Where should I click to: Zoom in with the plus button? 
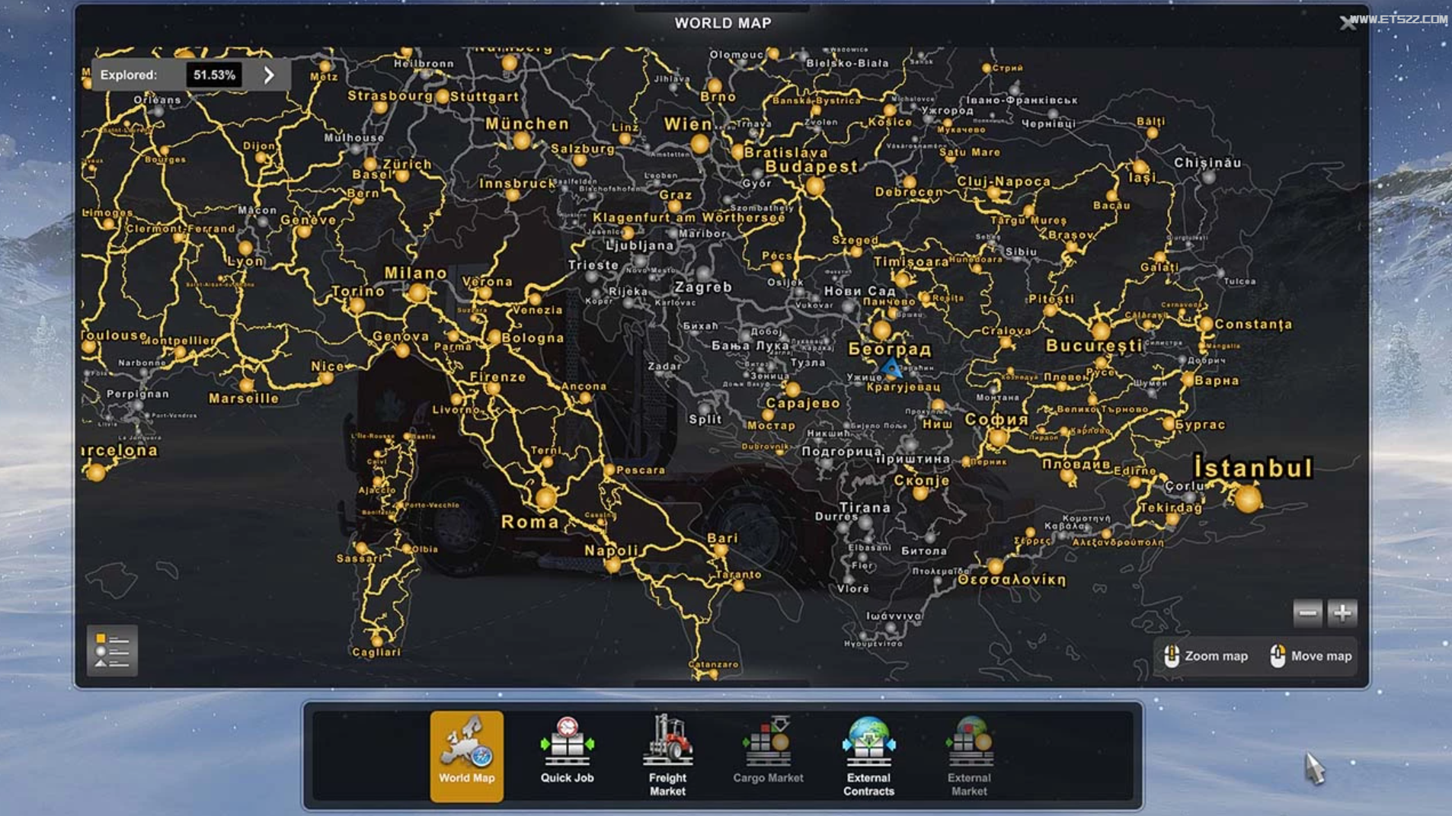click(1342, 613)
